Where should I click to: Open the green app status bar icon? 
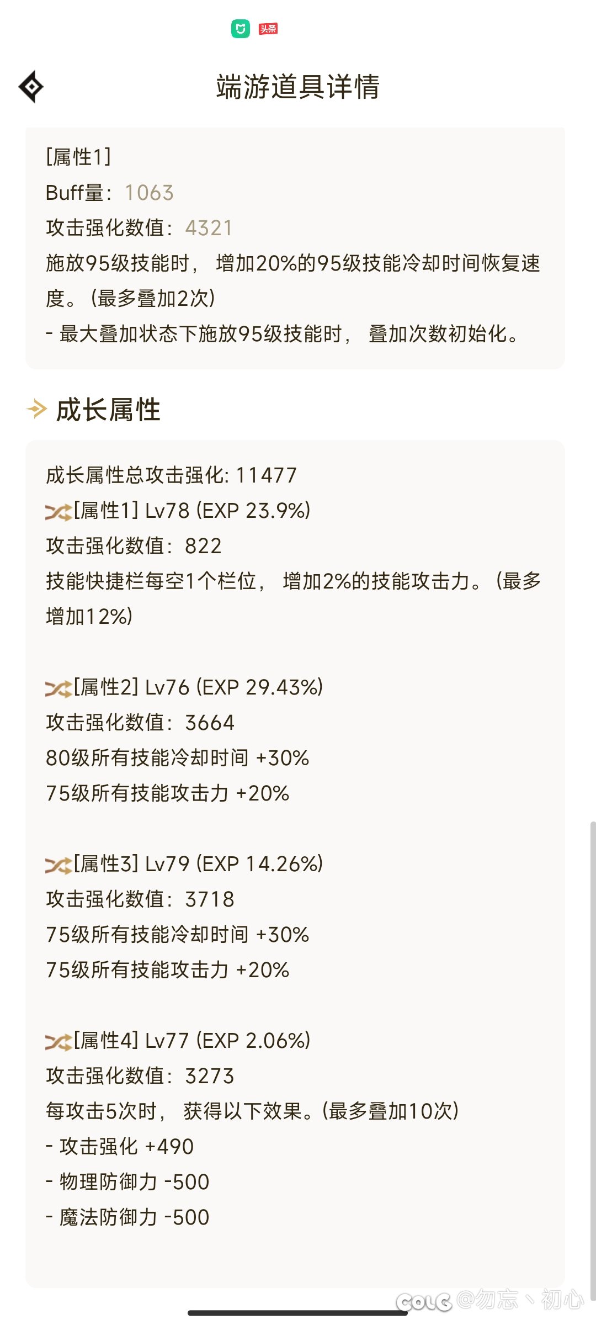pos(241,29)
